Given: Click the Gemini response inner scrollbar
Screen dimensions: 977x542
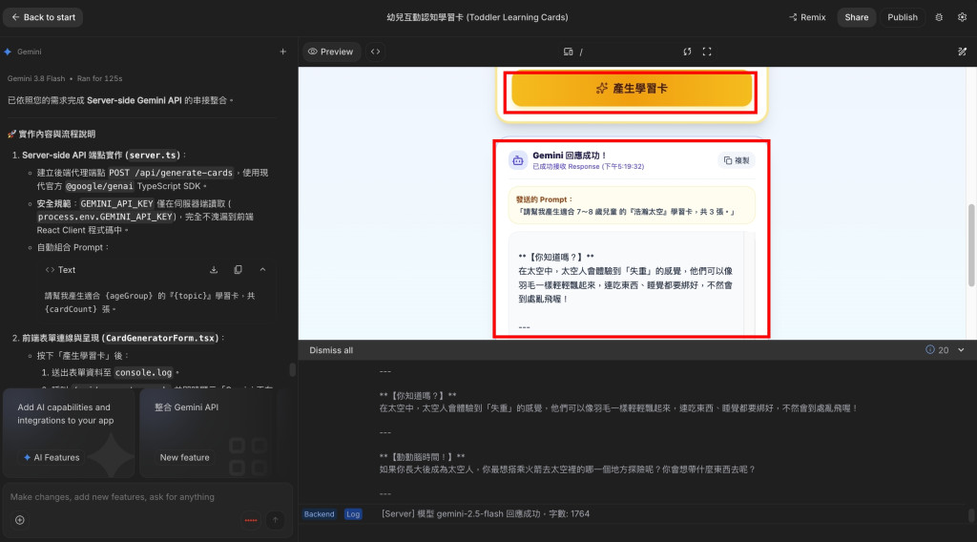Looking at the screenshot, I should pyautogui.click(x=750, y=283).
